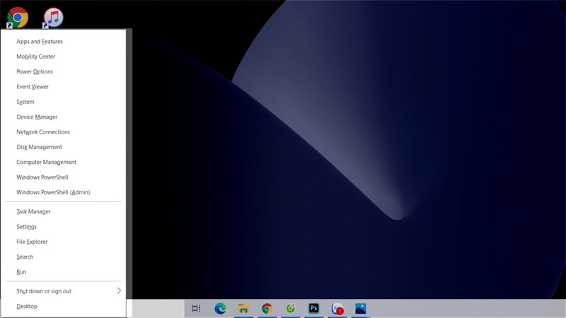The image size is (566, 318).
Task: Select Power Options from the menu
Action: (64, 72)
